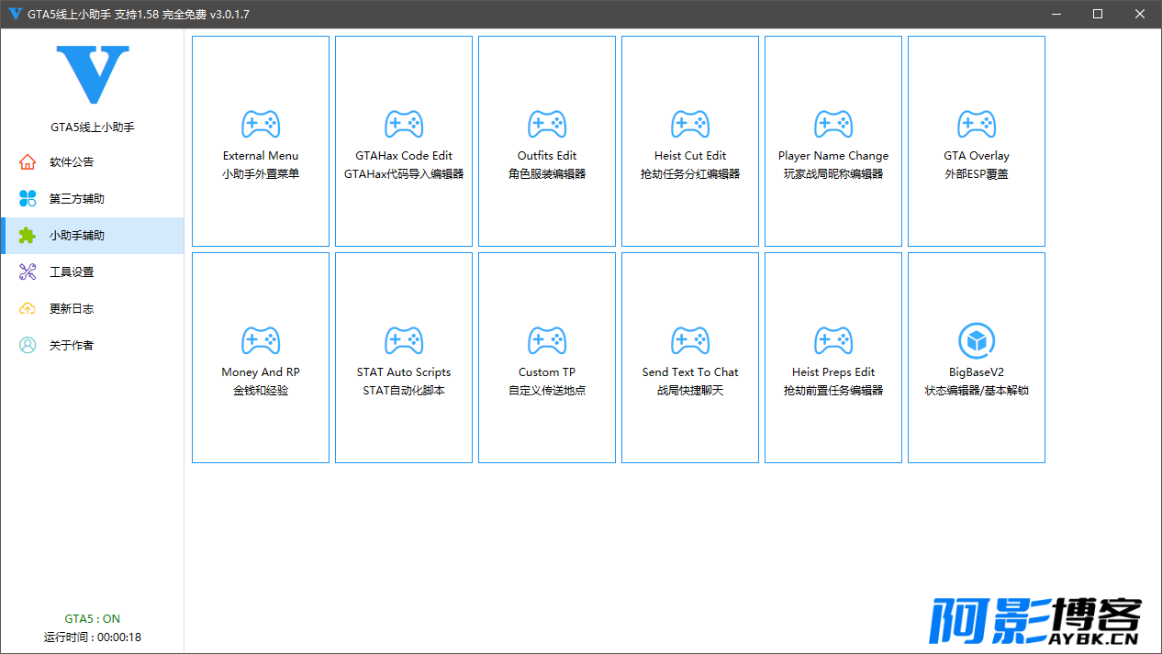Select the 小助手辅助 sidebar section
Viewport: 1162px width, 654px height.
point(92,236)
